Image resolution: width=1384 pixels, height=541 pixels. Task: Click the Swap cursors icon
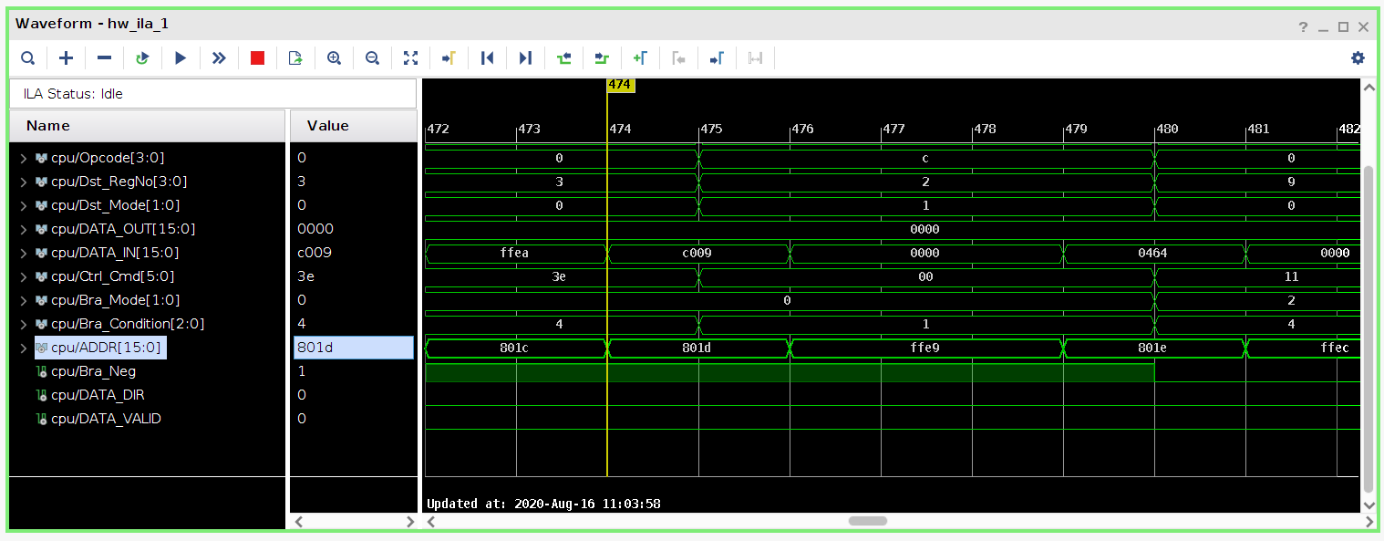755,58
